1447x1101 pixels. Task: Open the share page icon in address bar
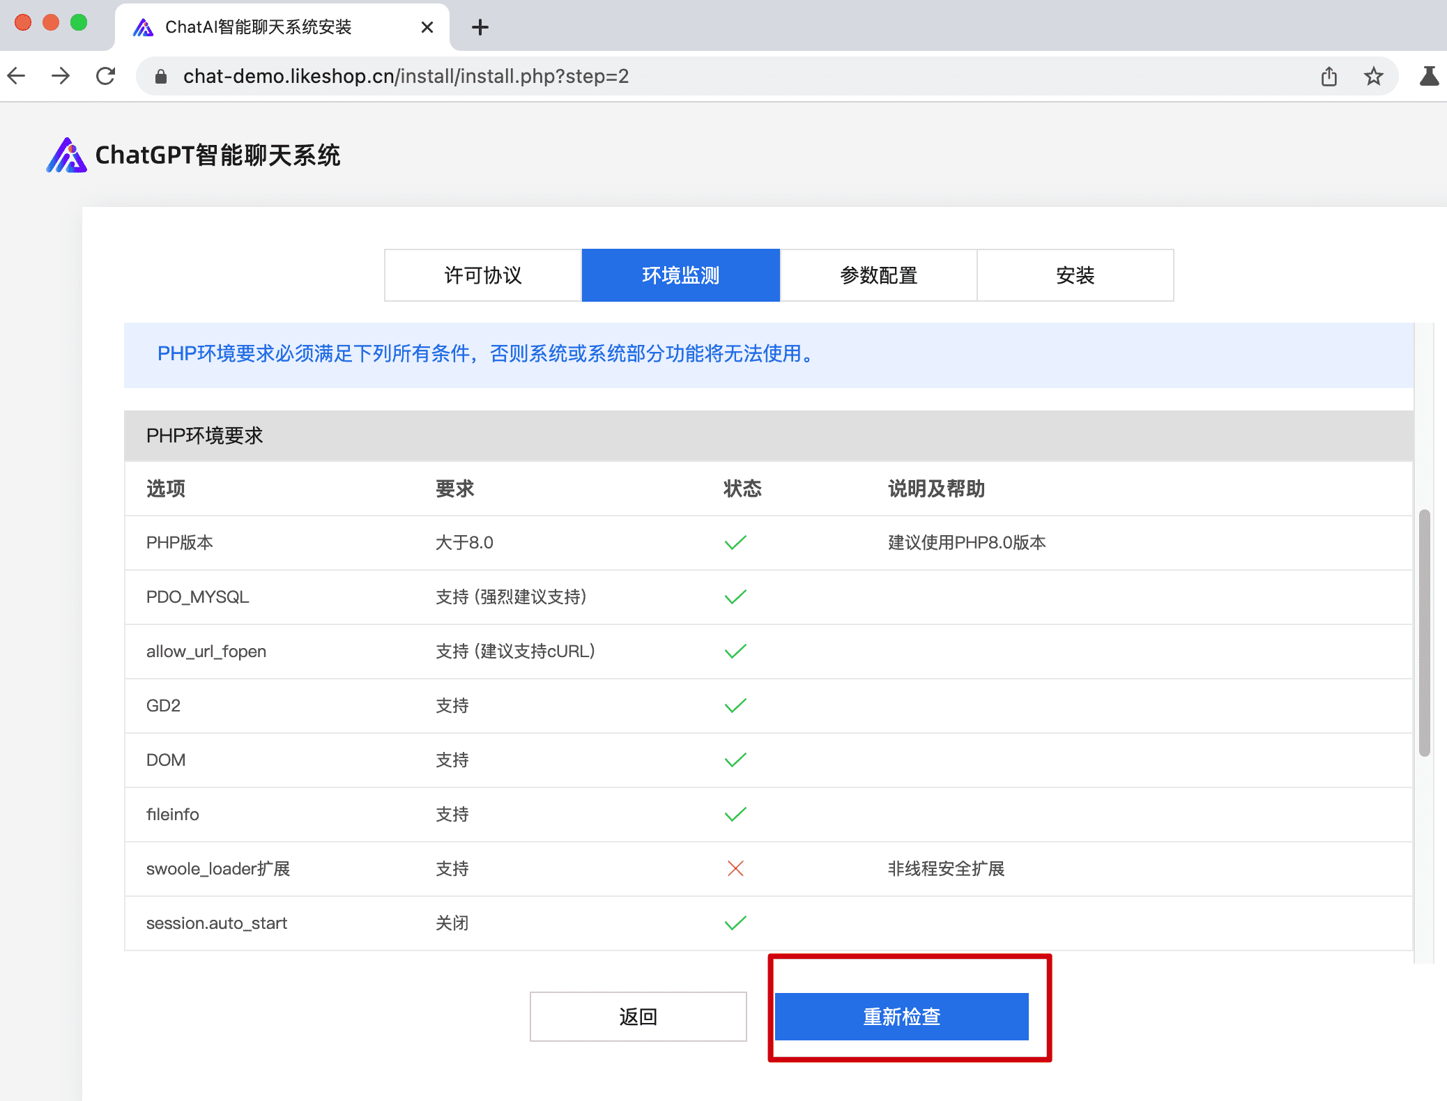(1329, 76)
